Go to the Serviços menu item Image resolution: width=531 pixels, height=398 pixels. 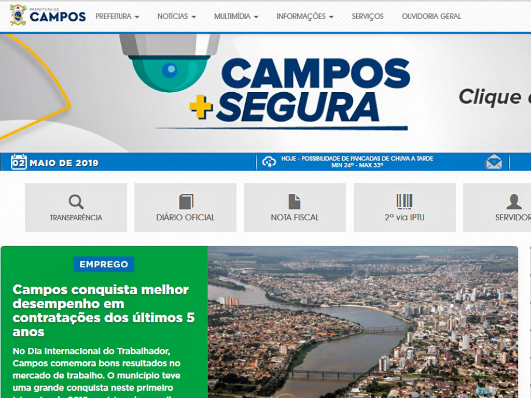pos(368,16)
